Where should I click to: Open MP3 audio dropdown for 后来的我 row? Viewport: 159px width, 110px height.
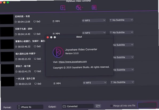click(x=94, y=20)
